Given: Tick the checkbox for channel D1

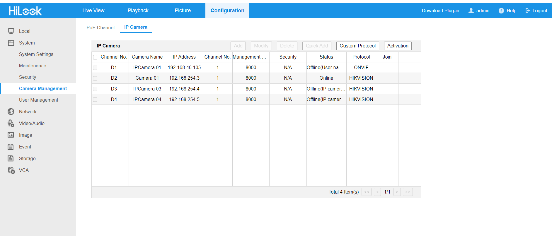Looking at the screenshot, I should [x=95, y=68].
